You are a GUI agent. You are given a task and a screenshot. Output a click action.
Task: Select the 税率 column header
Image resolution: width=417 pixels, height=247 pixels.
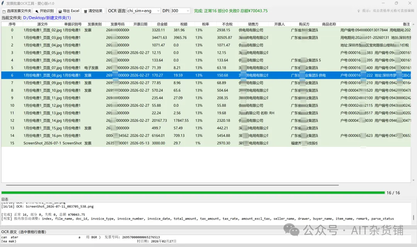coord(205,24)
